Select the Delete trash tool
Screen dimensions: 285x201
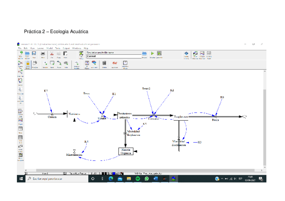[x=104, y=63]
